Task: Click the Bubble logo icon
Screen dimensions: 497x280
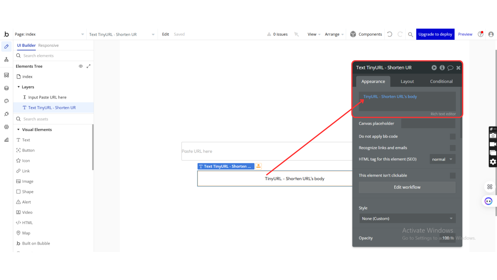Action: click(6, 34)
